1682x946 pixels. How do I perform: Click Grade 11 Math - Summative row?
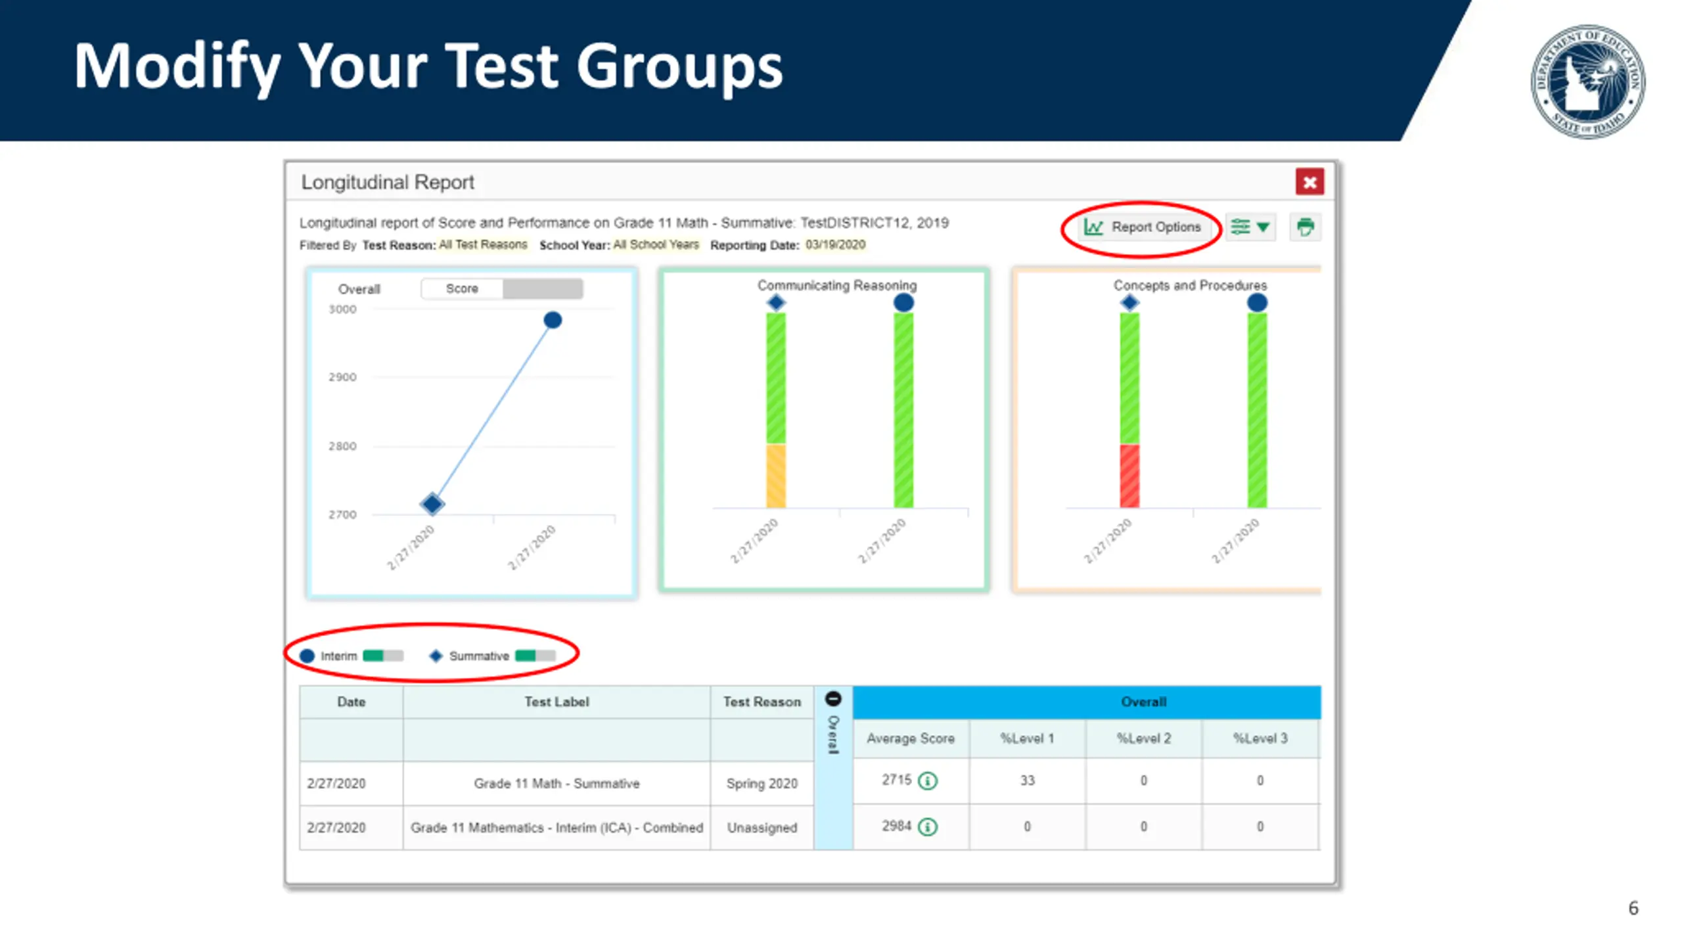(x=556, y=783)
